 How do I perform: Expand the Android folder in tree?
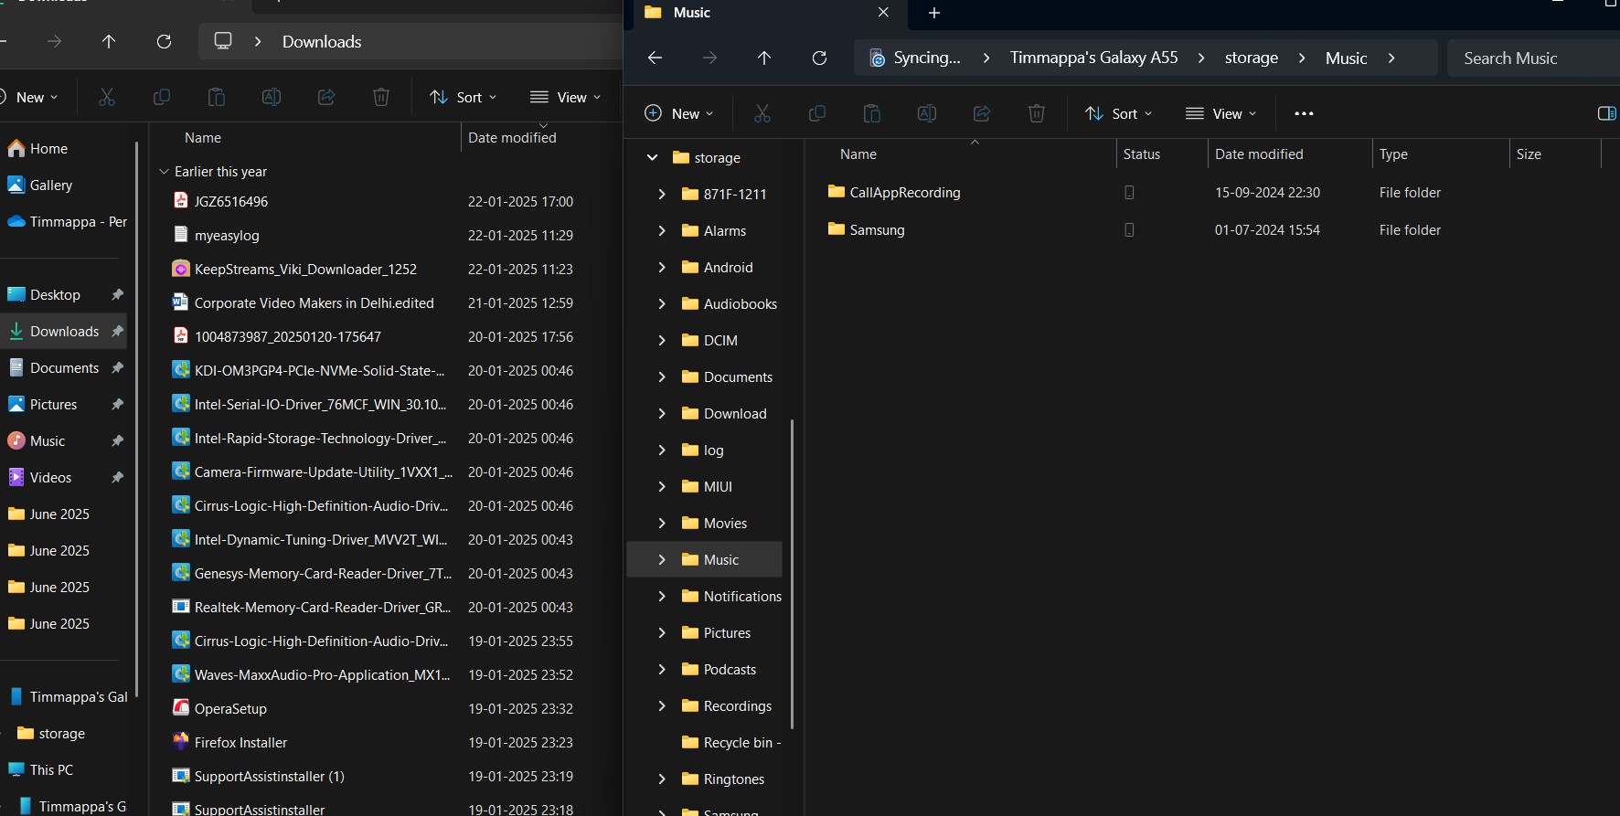pyautogui.click(x=662, y=267)
